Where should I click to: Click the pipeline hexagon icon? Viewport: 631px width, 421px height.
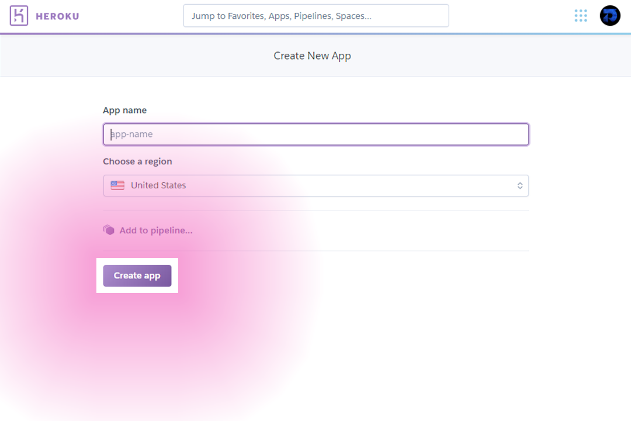click(109, 230)
